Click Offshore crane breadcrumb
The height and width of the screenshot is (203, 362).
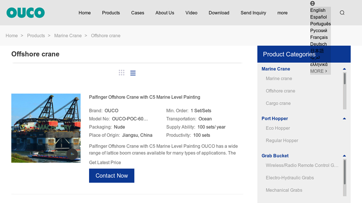tap(105, 36)
